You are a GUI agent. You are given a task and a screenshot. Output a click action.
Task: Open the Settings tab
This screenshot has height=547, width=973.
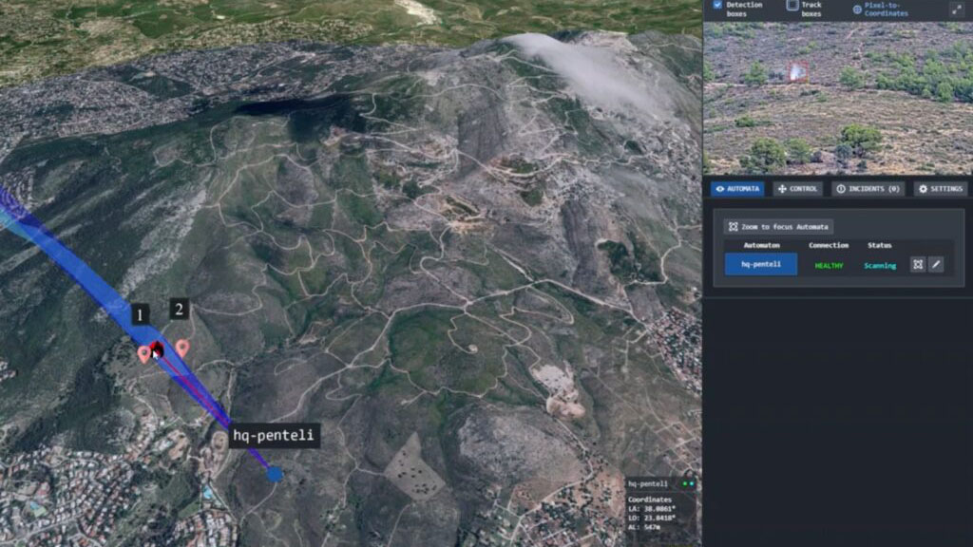coord(940,189)
